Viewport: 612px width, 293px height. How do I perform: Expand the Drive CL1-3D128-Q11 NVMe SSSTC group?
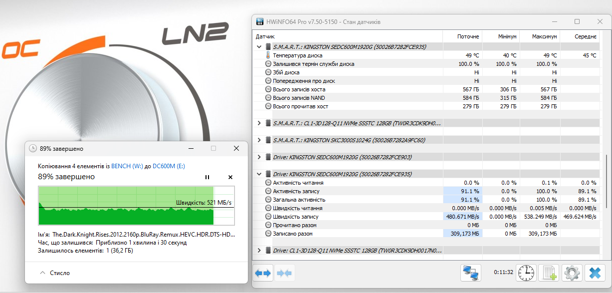[x=259, y=251]
